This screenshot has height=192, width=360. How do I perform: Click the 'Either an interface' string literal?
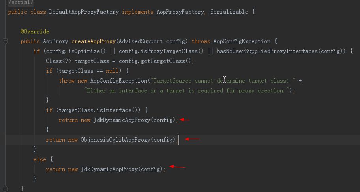click(187, 90)
